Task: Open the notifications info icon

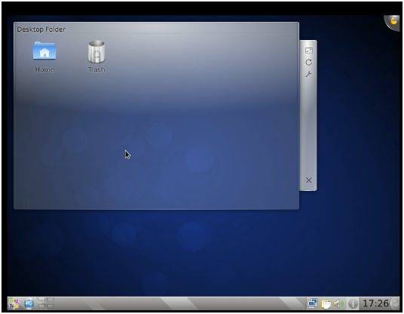Action: click(x=353, y=303)
